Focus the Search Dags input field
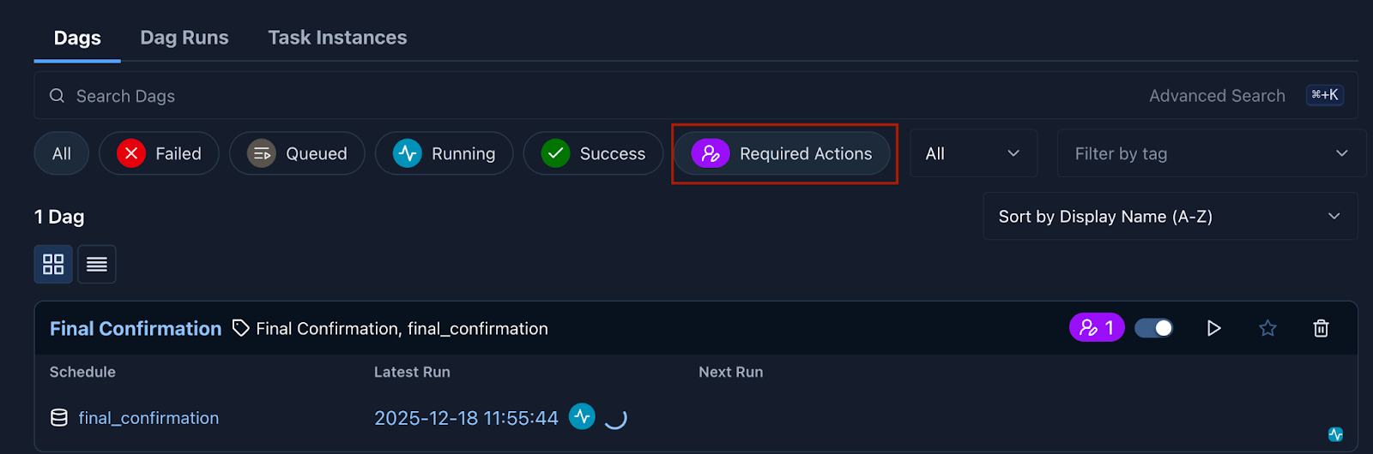The width and height of the screenshot is (1373, 454). [x=515, y=95]
